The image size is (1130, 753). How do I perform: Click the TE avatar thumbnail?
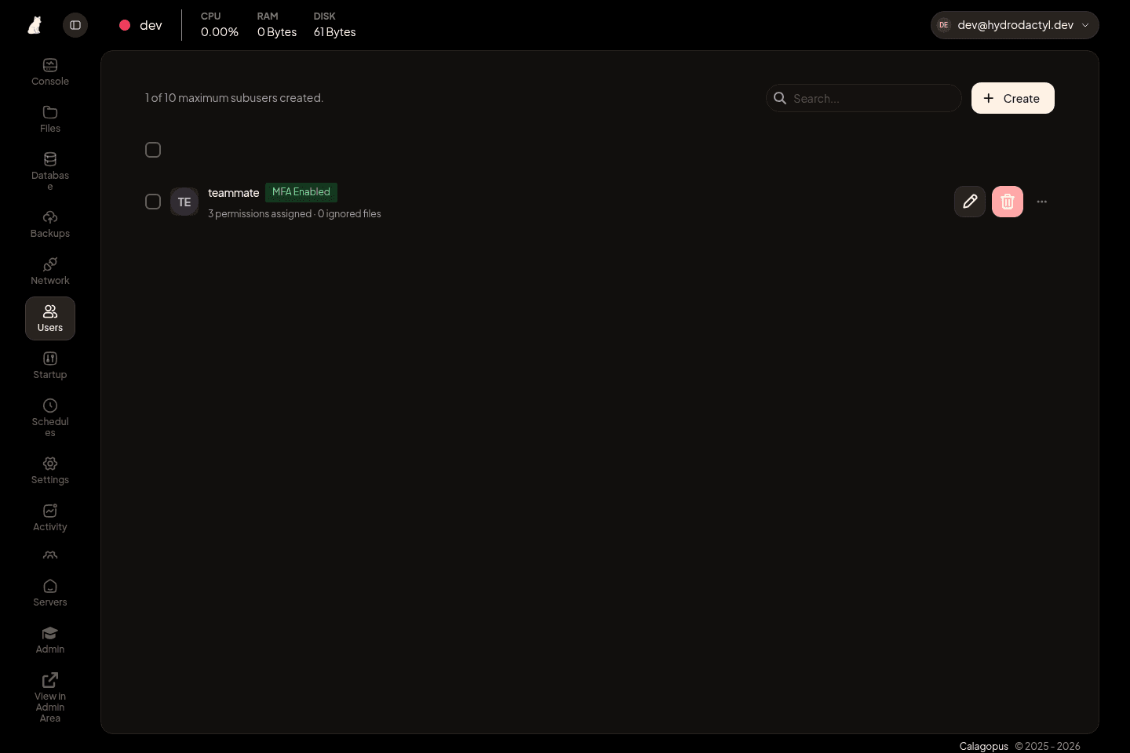[184, 202]
